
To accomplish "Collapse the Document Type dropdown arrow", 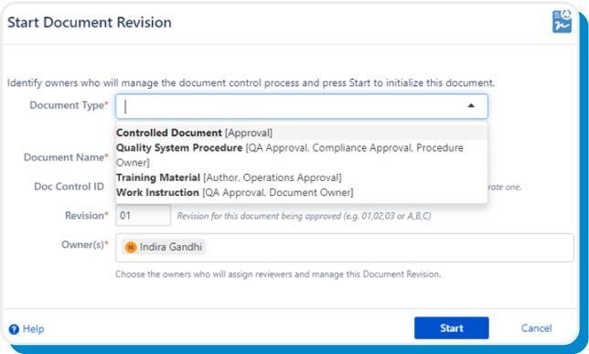I will (471, 106).
